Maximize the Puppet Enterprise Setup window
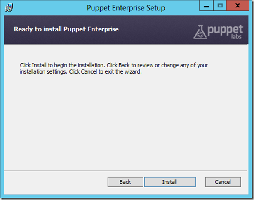Viewport: 254px width, 200px height. (220, 7)
